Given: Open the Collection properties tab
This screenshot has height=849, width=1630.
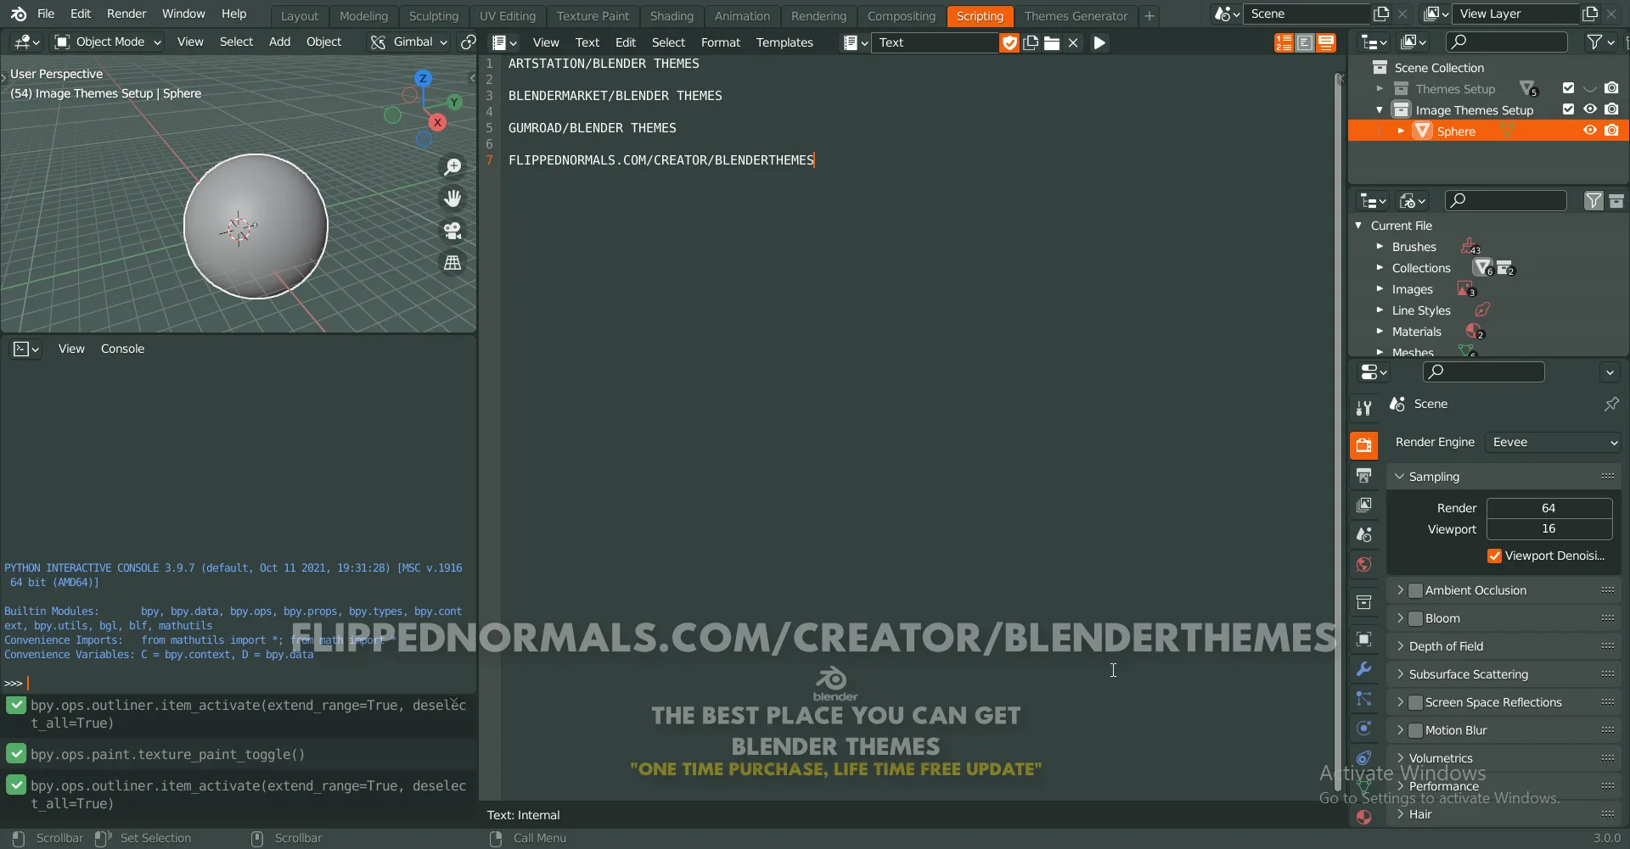Looking at the screenshot, I should pyautogui.click(x=1363, y=602).
